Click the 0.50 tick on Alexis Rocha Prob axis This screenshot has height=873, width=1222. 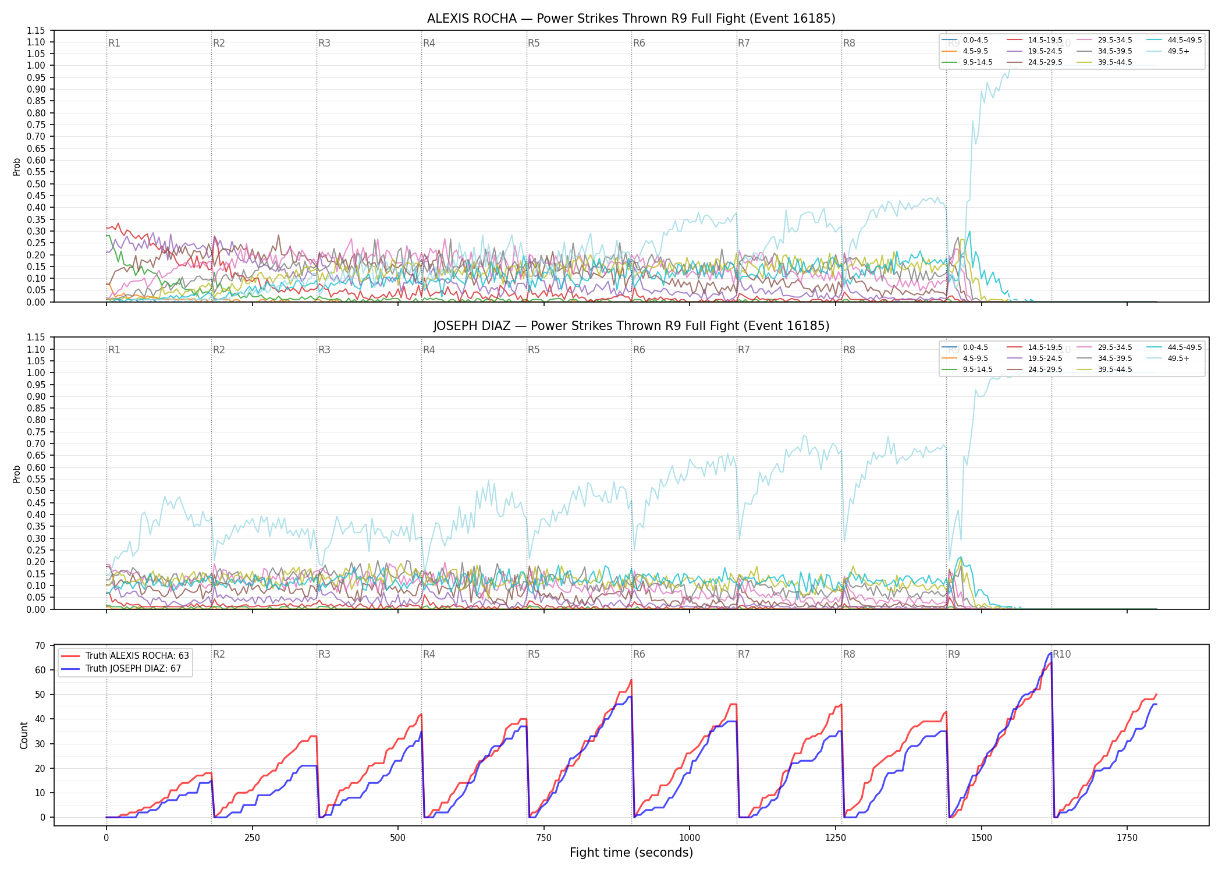click(36, 184)
